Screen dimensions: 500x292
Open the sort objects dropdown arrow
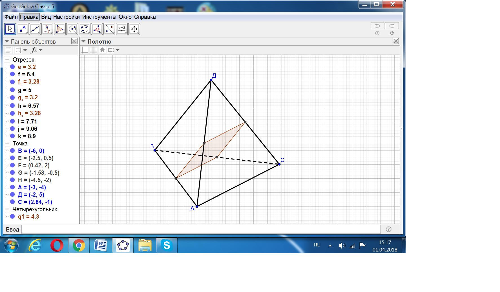25,50
